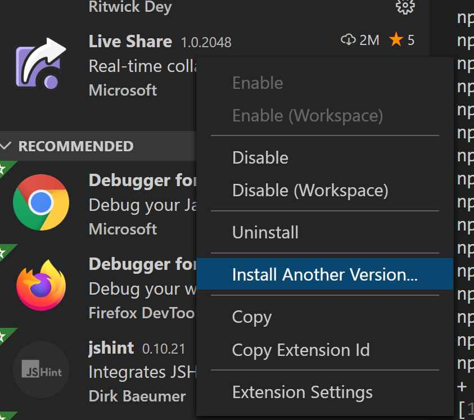Click the Real-time collaboration description text
This screenshot has width=474, height=420.
tap(143, 66)
